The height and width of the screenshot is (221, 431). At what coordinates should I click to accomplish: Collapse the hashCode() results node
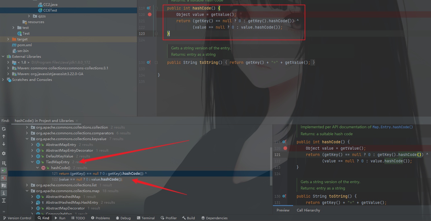38,168
